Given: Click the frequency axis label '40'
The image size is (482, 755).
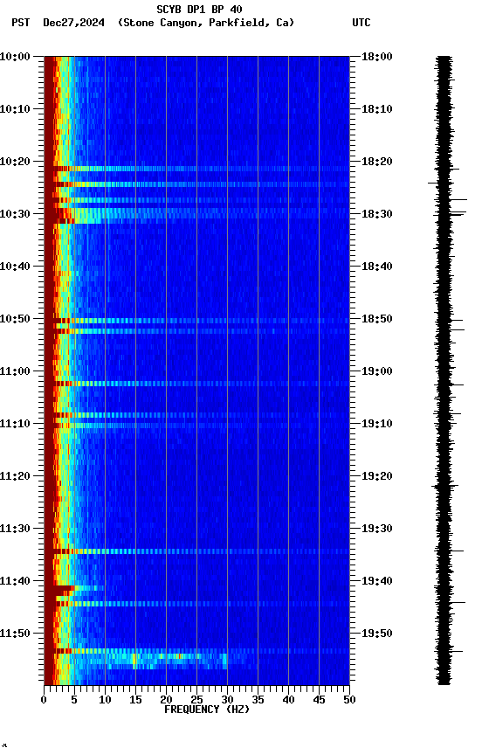Looking at the screenshot, I should tap(288, 700).
